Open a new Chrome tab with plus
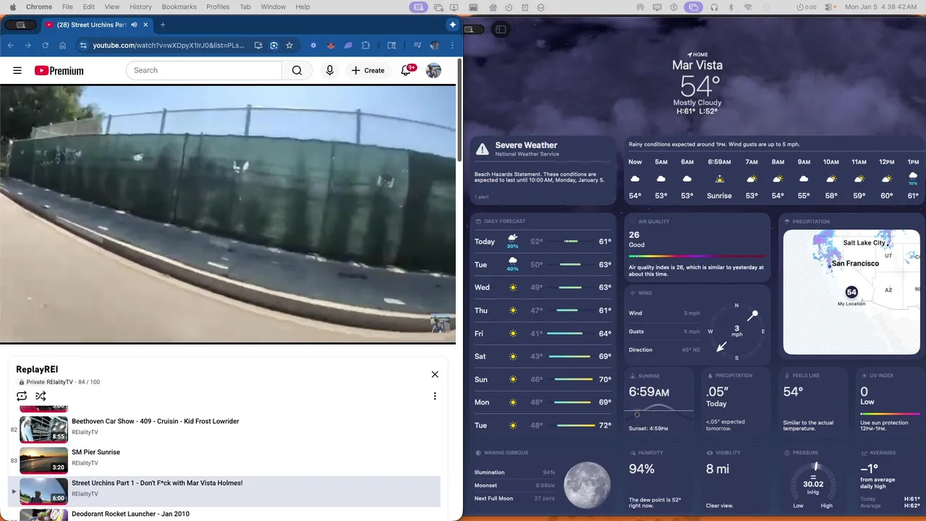Image resolution: width=926 pixels, height=521 pixels. (163, 25)
